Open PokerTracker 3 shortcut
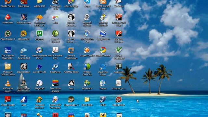Screen dimensions: 208x117 8,34
